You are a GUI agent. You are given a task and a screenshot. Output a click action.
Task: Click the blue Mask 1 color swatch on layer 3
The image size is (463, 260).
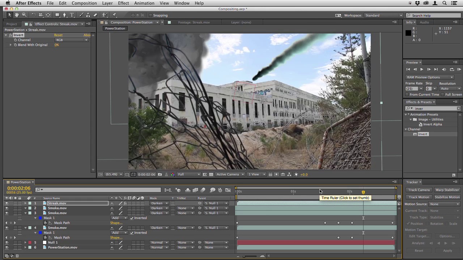click(40, 218)
